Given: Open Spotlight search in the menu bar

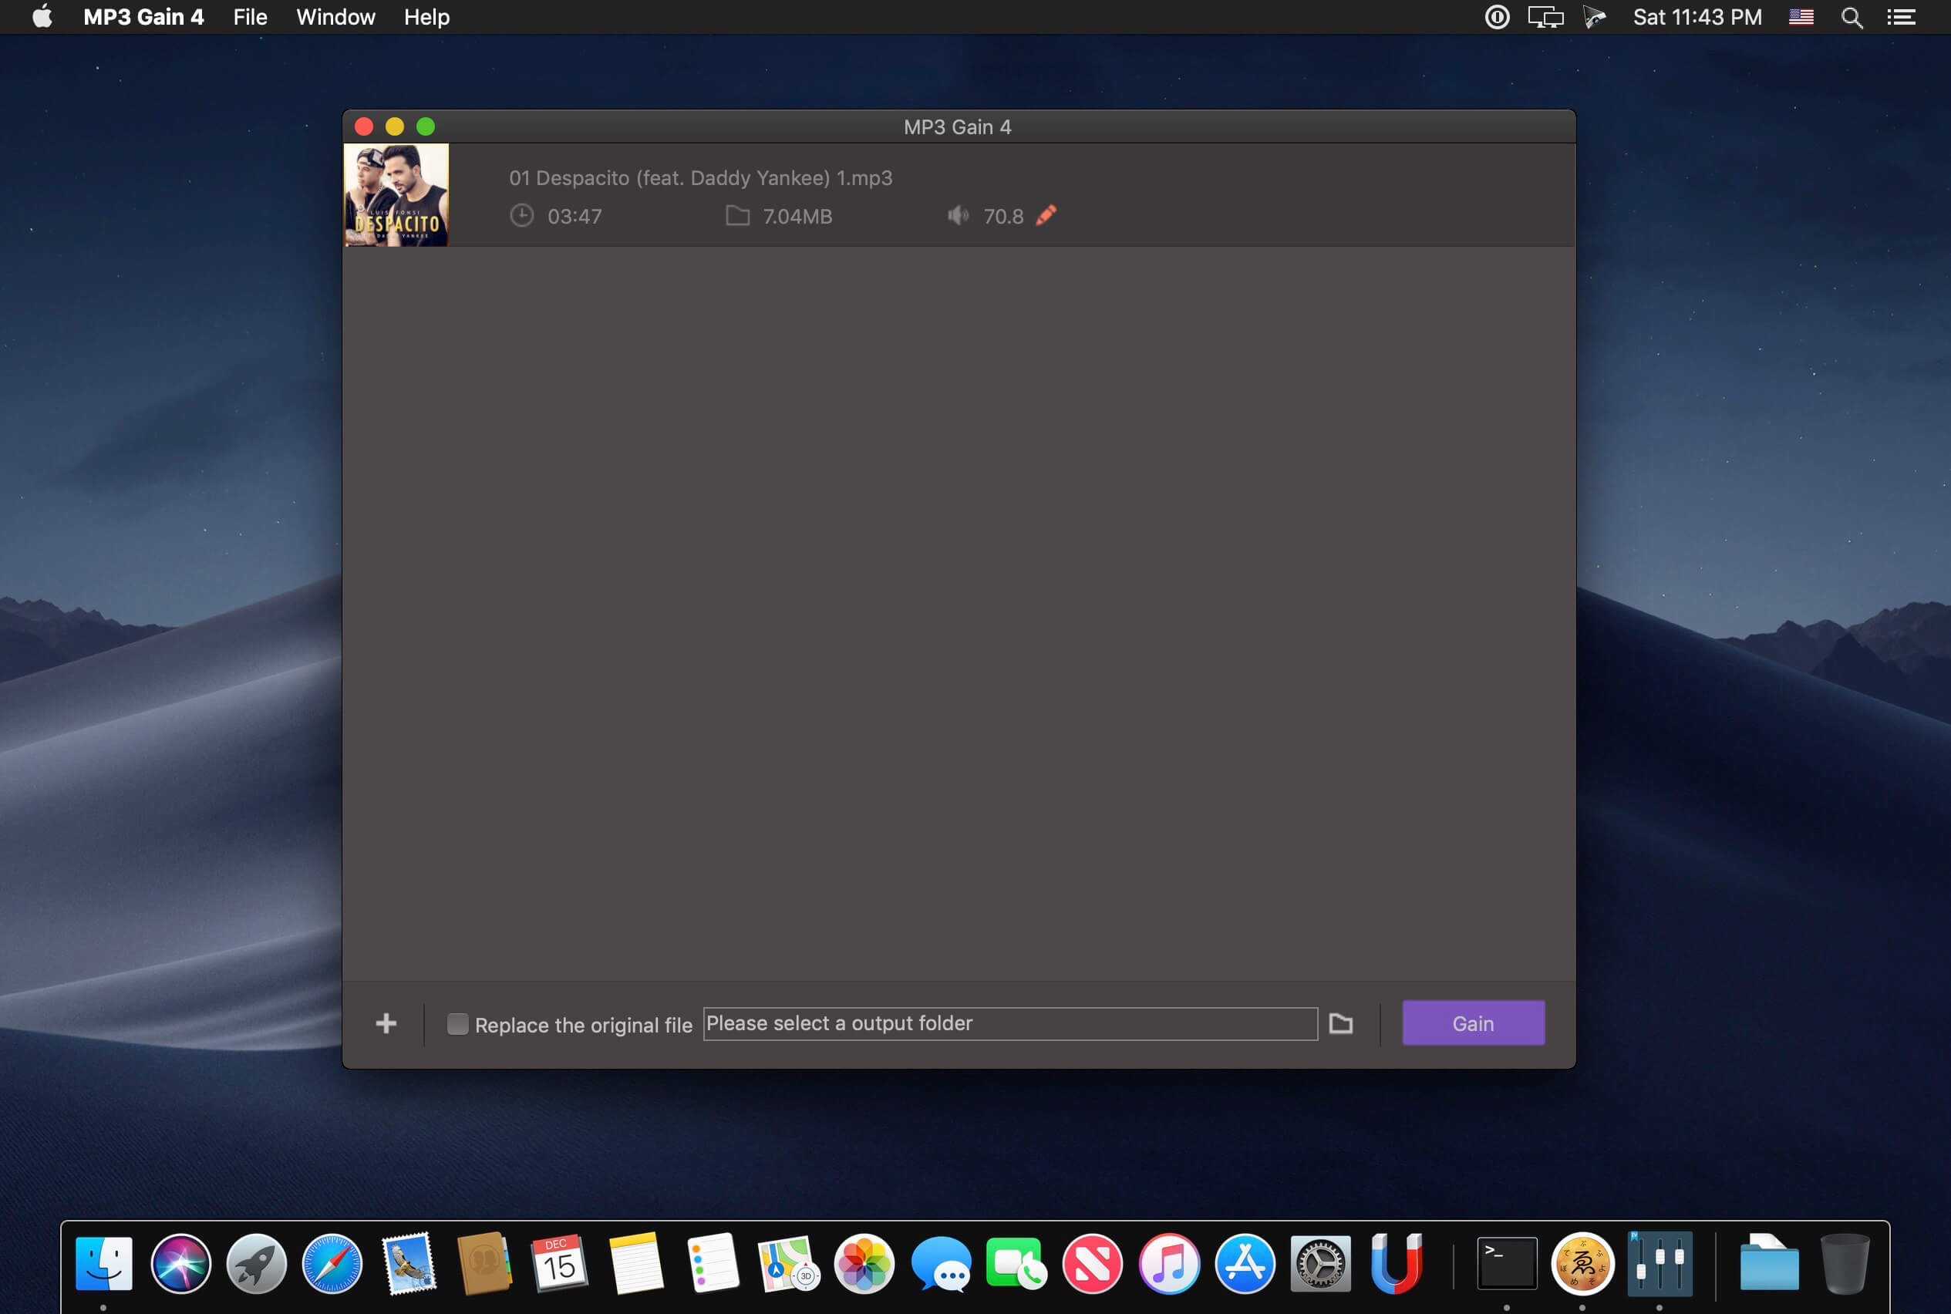Looking at the screenshot, I should (1852, 18).
